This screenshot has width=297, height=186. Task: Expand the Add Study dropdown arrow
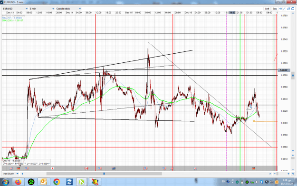tap(18, 174)
